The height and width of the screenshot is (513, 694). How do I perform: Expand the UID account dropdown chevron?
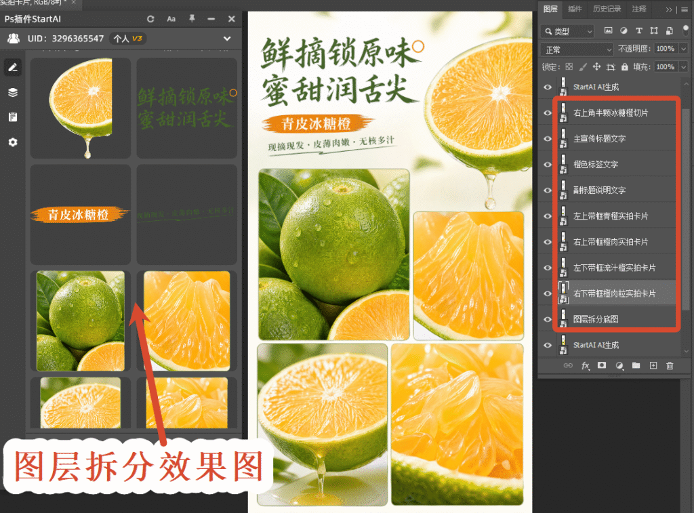click(227, 39)
